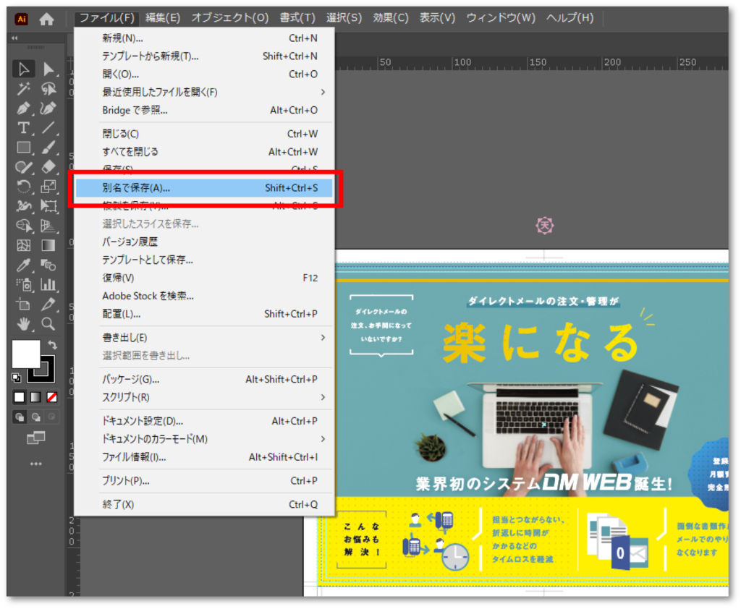Open the 表示(V) menu
The width and height of the screenshot is (741, 609).
coord(437,18)
